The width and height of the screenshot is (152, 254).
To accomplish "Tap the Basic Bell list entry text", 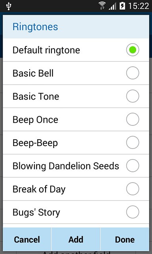I will 33,73.
